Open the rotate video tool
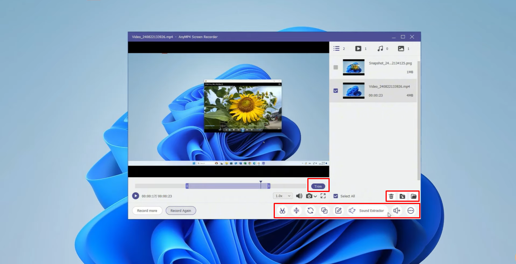The width and height of the screenshot is (516, 264). [310, 210]
